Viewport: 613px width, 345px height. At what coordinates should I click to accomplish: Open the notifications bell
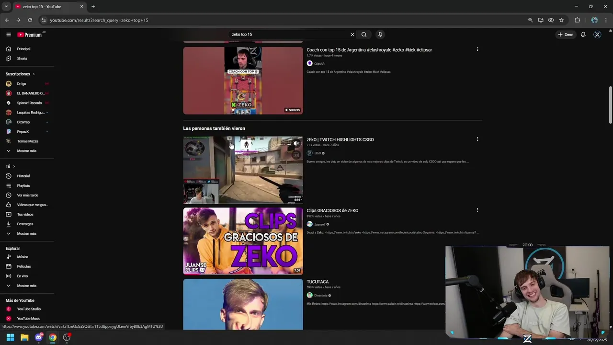pyautogui.click(x=583, y=34)
